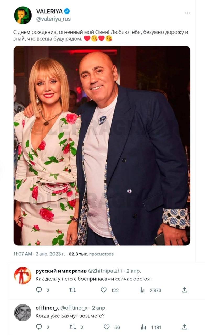Reply to русский императив's comment
This screenshot has width=205, height=336.
(39, 290)
